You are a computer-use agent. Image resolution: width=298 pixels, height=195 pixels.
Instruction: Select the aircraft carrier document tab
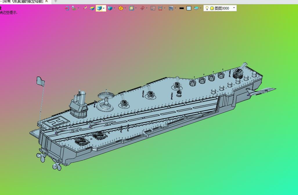tap(23, 1)
